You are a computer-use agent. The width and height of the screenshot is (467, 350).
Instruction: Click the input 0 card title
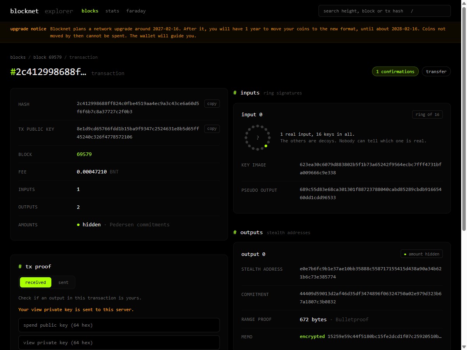pos(252,114)
